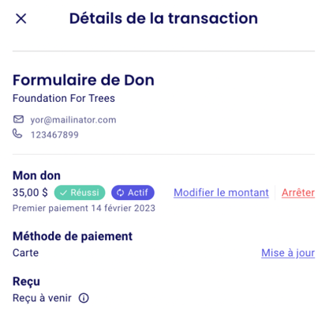Click the purple Actif status badge

coord(133,193)
